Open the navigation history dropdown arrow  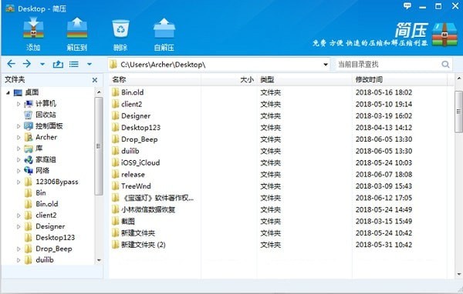click(x=42, y=64)
